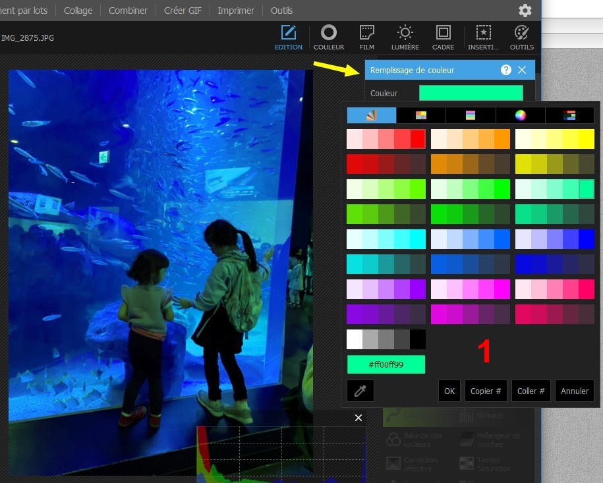The image size is (603, 483).
Task: Open the Combiner menu
Action: coord(128,11)
